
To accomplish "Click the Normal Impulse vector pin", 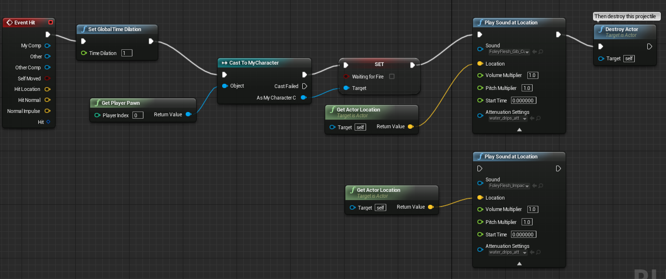I will click(48, 111).
